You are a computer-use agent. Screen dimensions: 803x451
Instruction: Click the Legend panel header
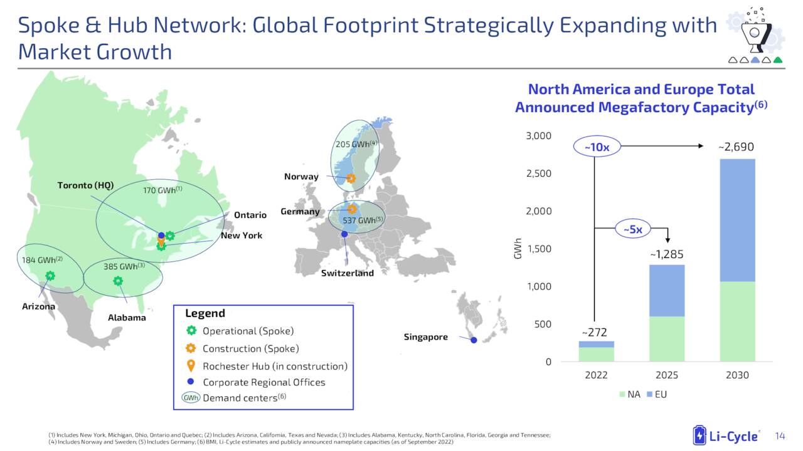click(204, 313)
